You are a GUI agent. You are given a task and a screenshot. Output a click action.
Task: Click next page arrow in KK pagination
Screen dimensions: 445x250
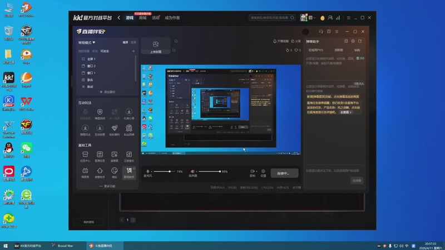(x=133, y=219)
